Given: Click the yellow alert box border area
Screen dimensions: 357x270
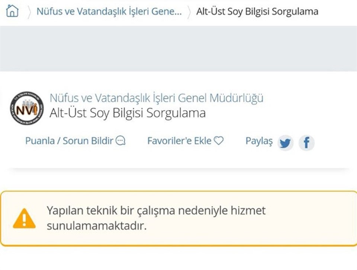Looking at the screenshot, I should coord(178,218).
